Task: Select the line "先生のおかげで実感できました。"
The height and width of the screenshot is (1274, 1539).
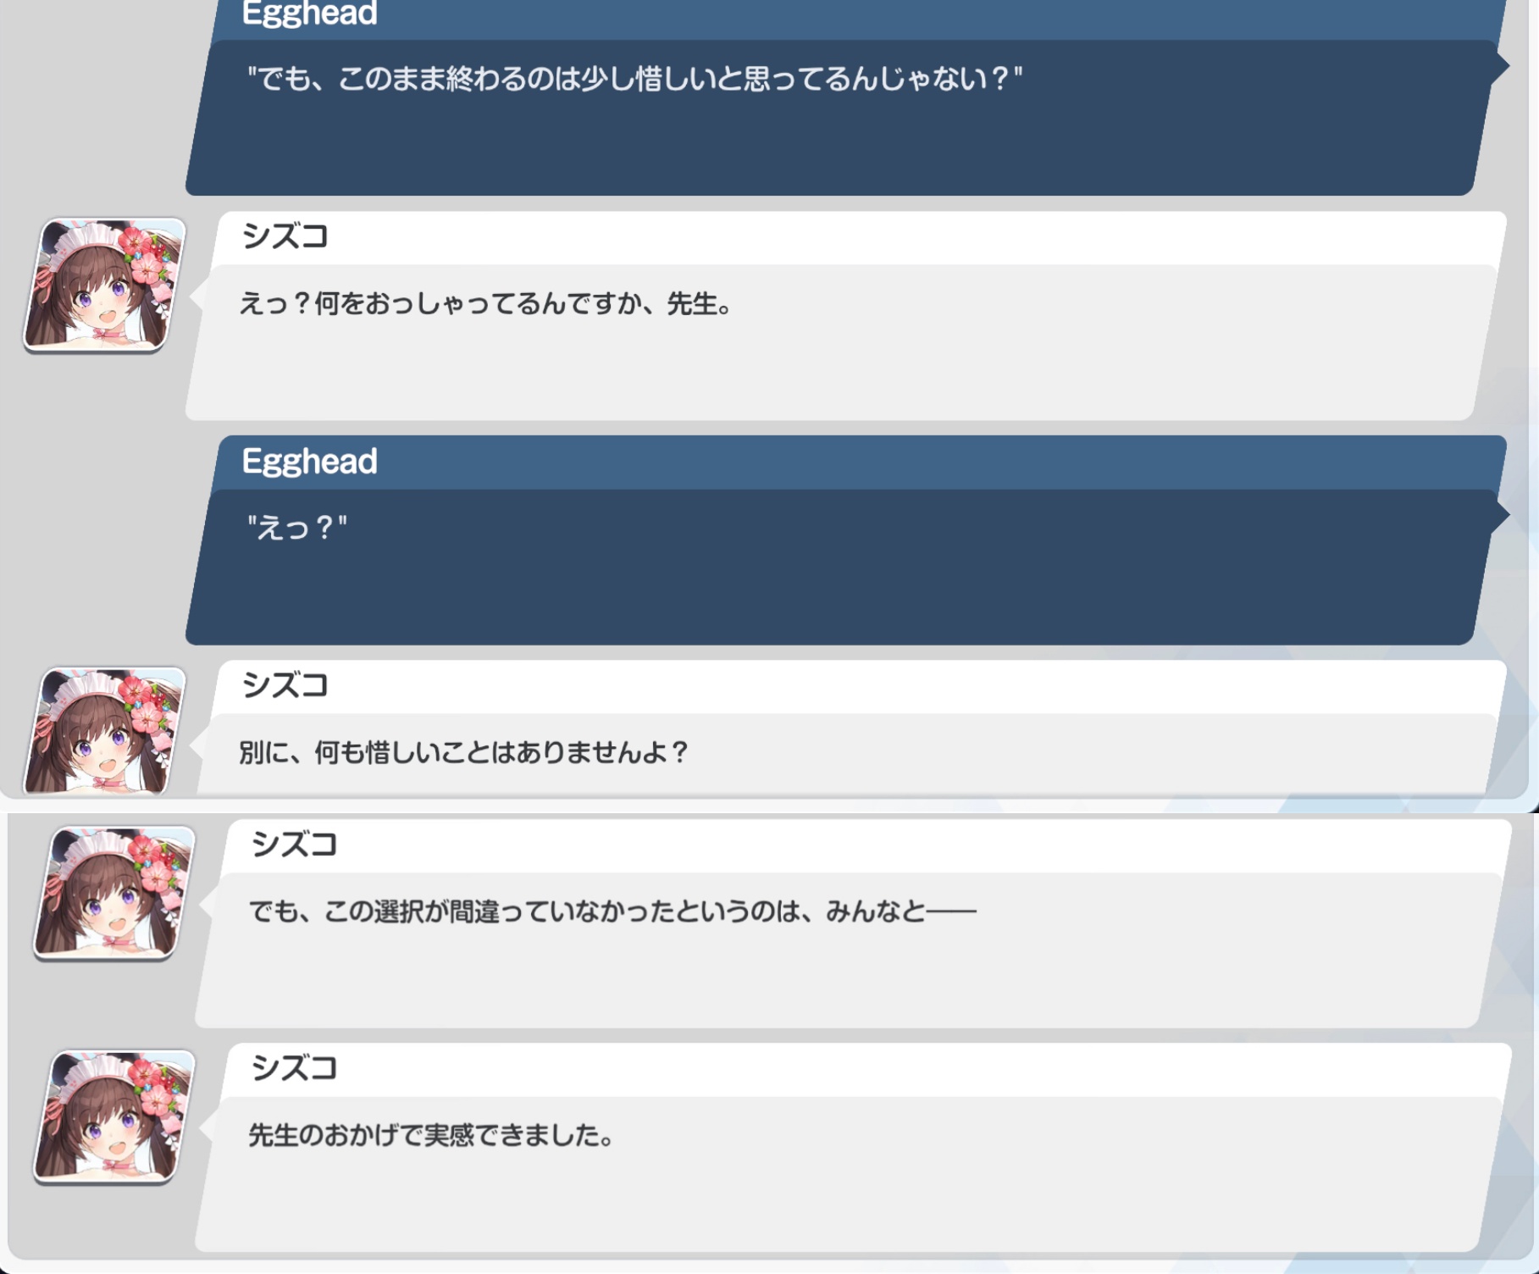Action: (x=431, y=1135)
